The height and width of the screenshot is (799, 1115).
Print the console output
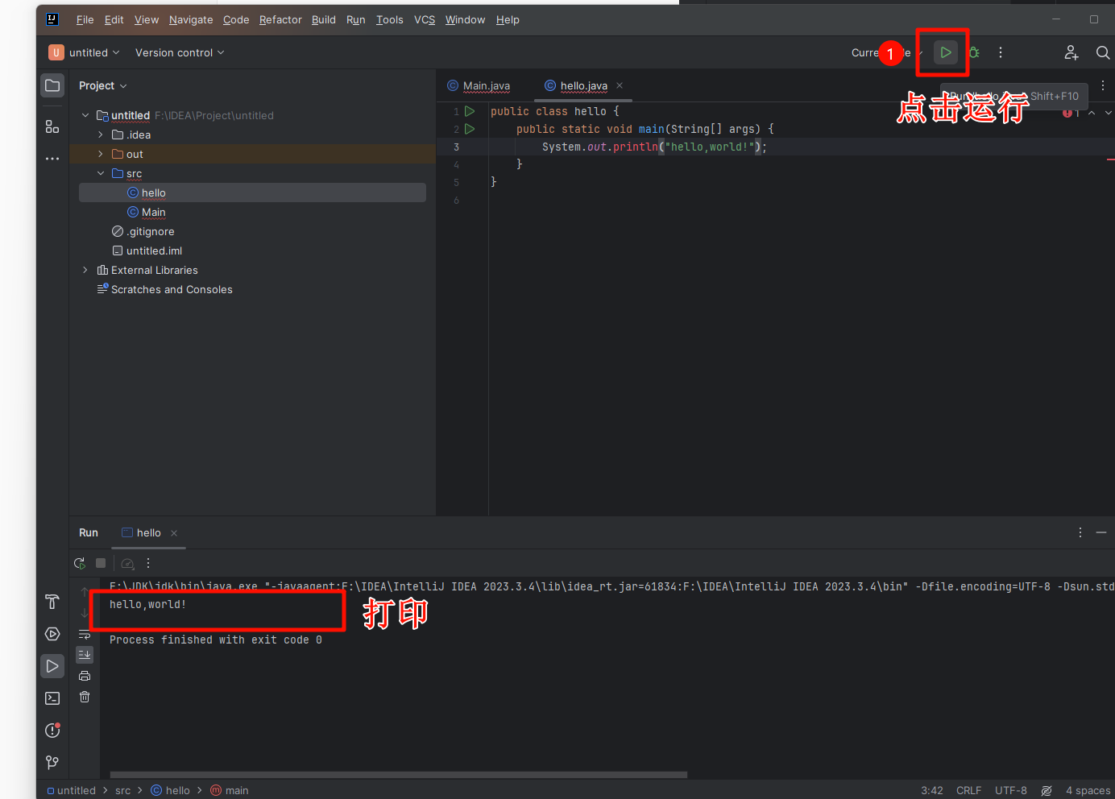point(85,676)
